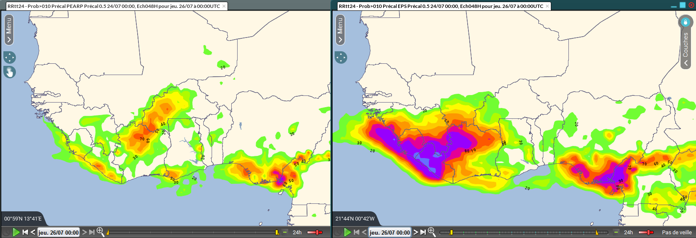696x238 pixels.
Task: Click the Pas de veille status text
Action: [x=677, y=233]
